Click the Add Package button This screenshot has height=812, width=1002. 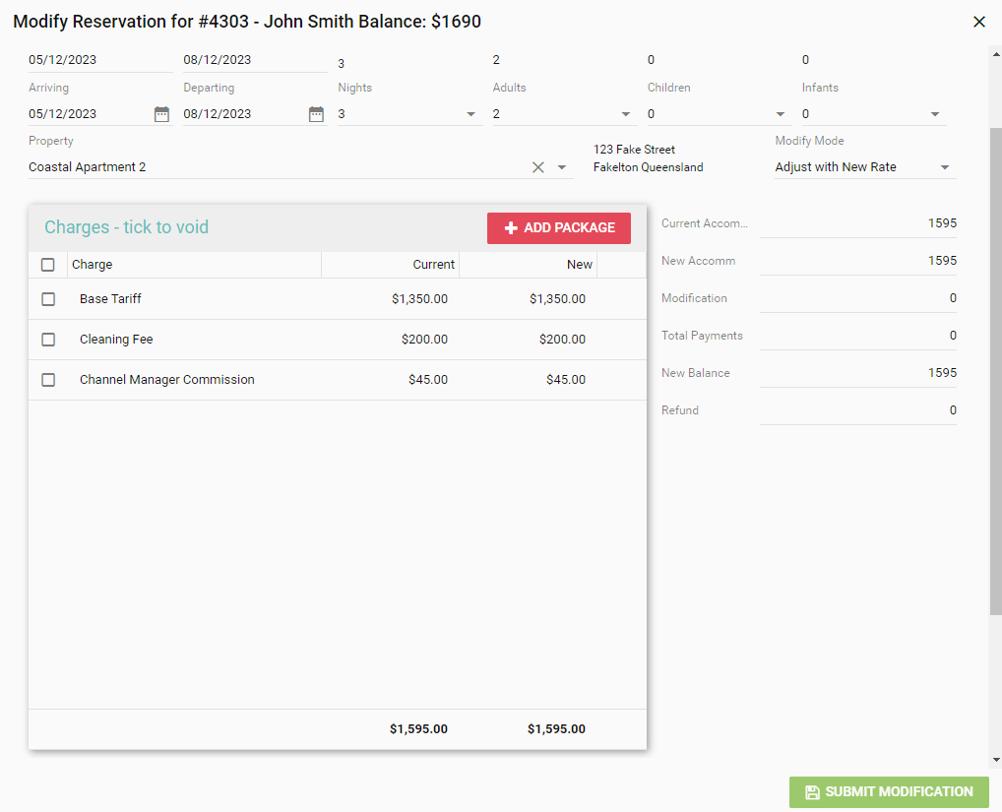point(558,228)
